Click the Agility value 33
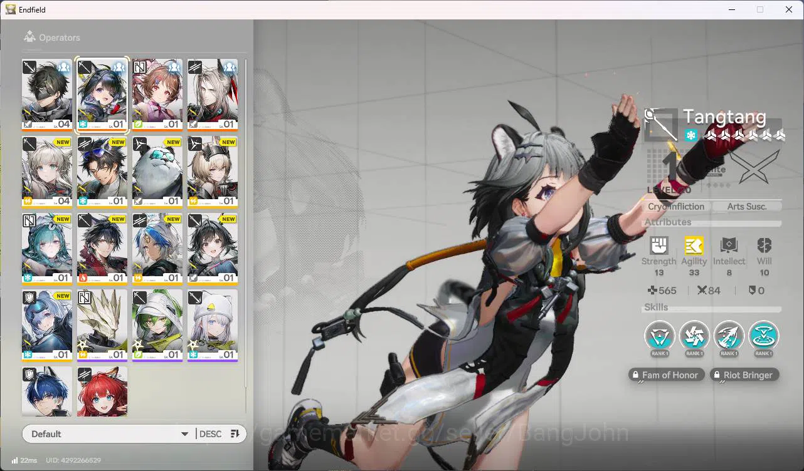The width and height of the screenshot is (804, 471). coord(694,273)
